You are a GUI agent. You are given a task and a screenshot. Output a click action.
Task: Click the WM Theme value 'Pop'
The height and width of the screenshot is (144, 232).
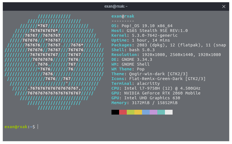tap(141, 69)
